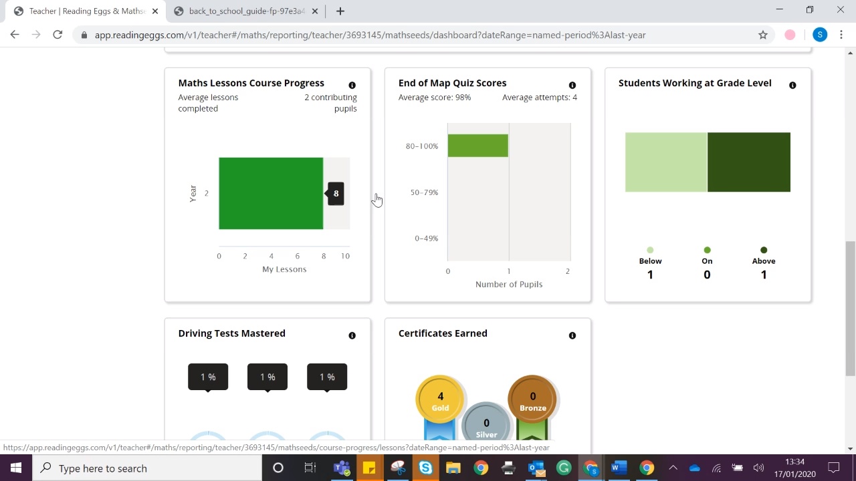Click the On grade level legend item

coord(707,263)
